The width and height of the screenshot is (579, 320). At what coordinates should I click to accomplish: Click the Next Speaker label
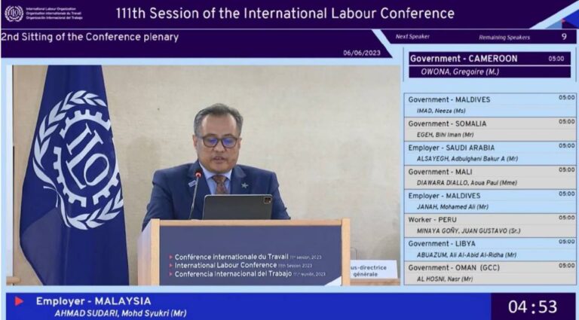[412, 37]
